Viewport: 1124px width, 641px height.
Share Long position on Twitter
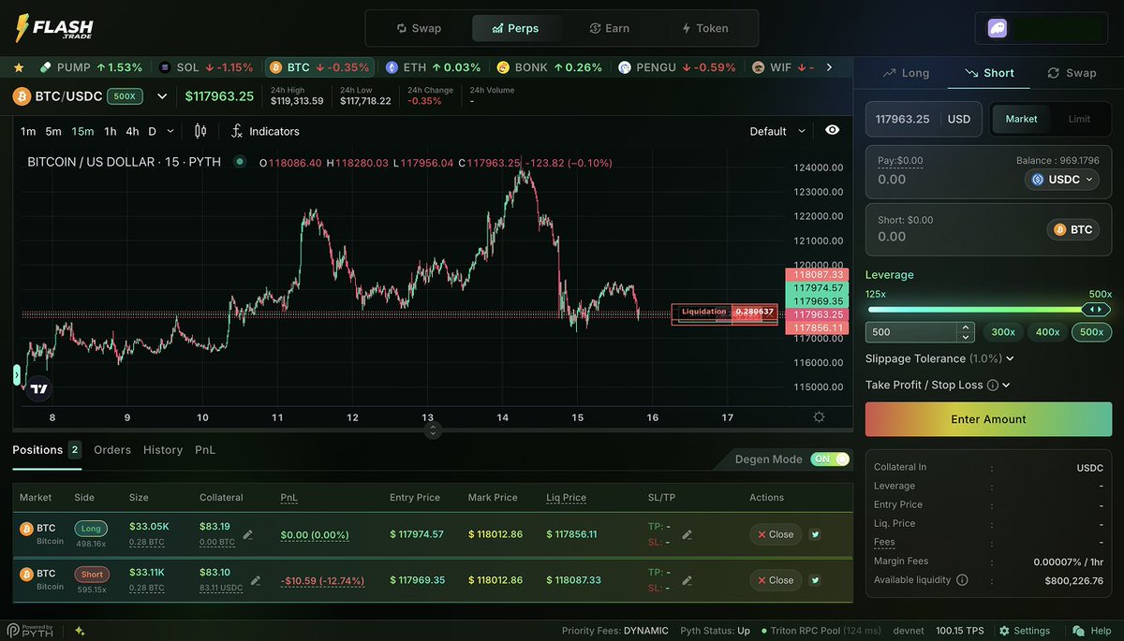point(816,534)
